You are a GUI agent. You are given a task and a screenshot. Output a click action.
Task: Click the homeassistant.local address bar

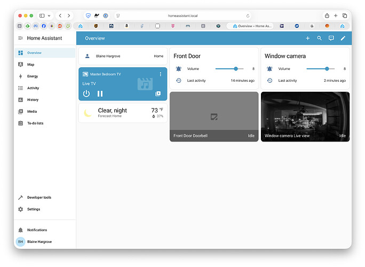(182, 15)
